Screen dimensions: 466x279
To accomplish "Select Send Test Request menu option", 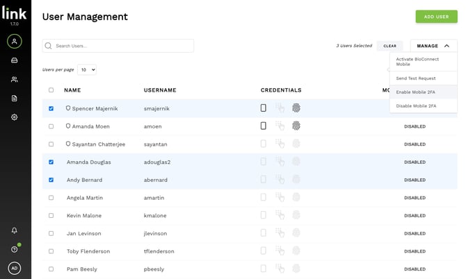I will pyautogui.click(x=416, y=78).
